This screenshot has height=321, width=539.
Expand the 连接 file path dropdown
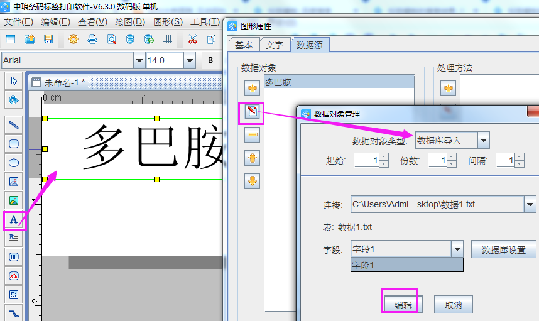click(x=530, y=204)
